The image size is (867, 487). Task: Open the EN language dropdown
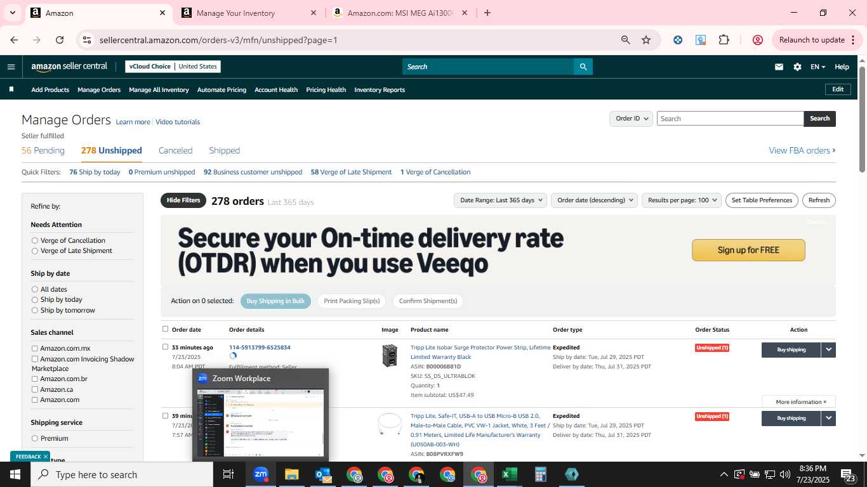[817, 67]
